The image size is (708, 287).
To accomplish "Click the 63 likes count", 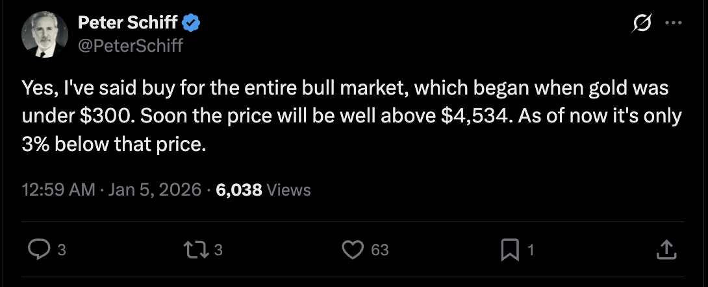I will click(x=379, y=249).
